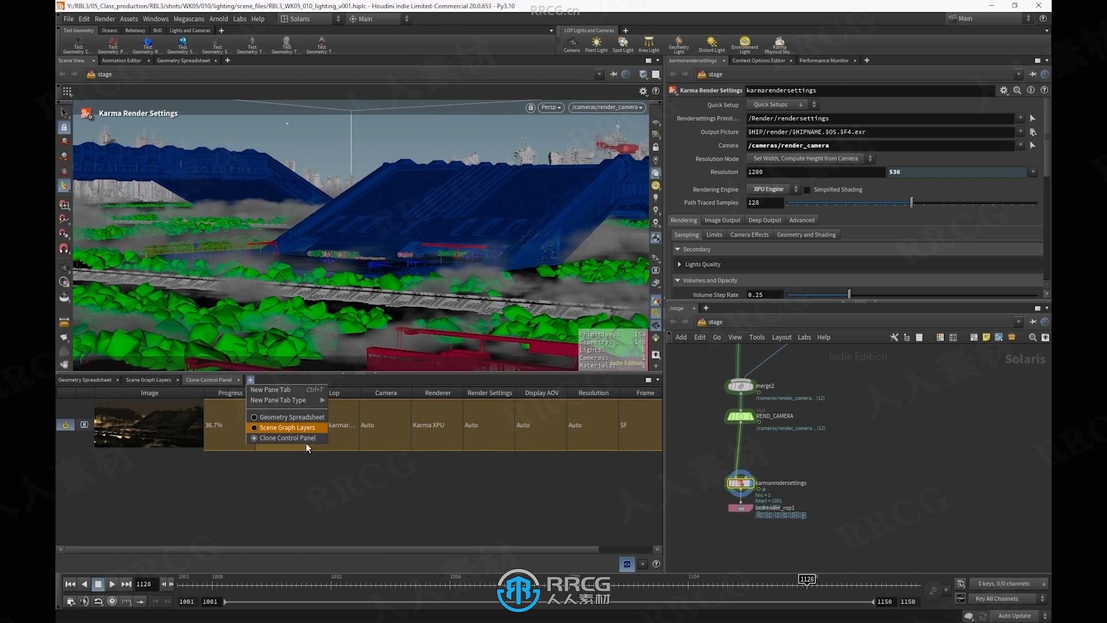
Task: Add a Karma Physical Sky
Action: 779,45
